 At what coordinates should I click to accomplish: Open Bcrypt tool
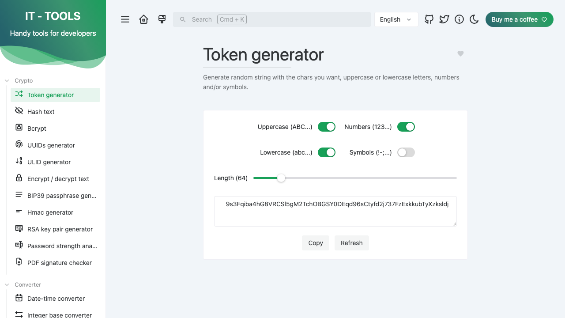click(x=55, y=129)
